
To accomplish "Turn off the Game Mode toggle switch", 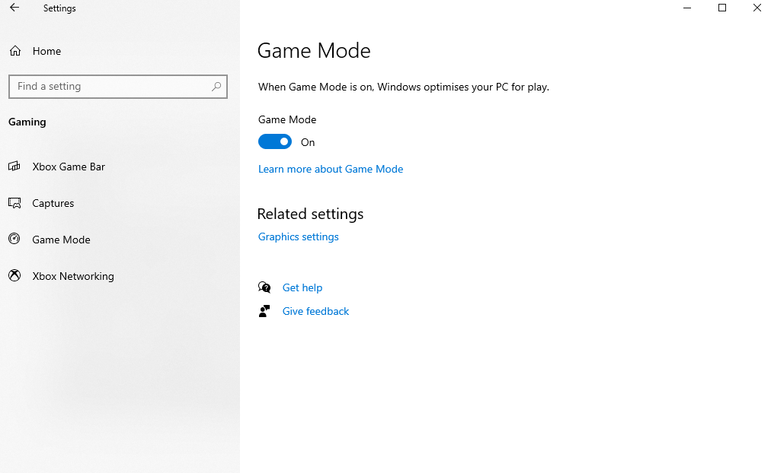I will click(x=275, y=142).
